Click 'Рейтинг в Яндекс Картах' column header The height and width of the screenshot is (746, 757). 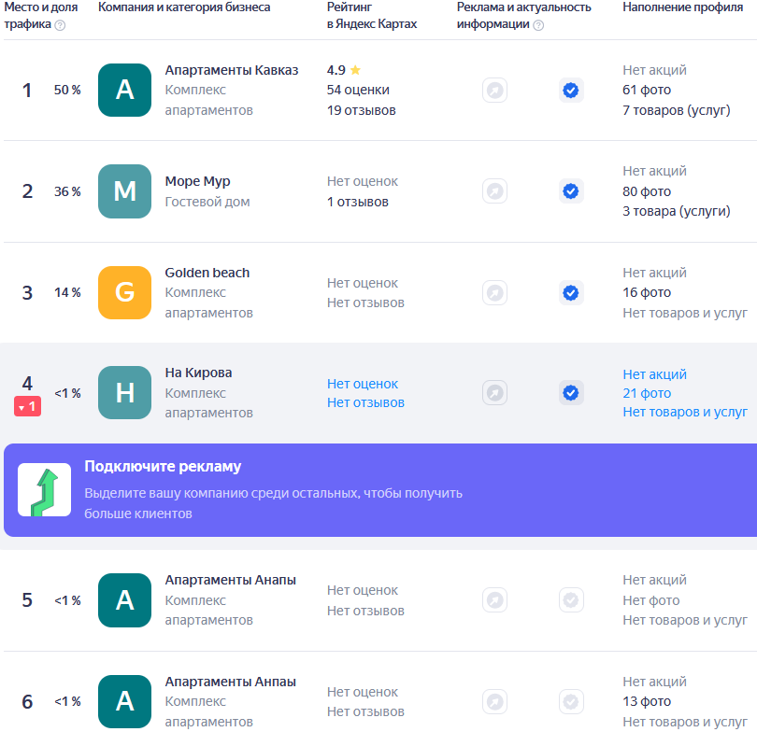pos(372,16)
